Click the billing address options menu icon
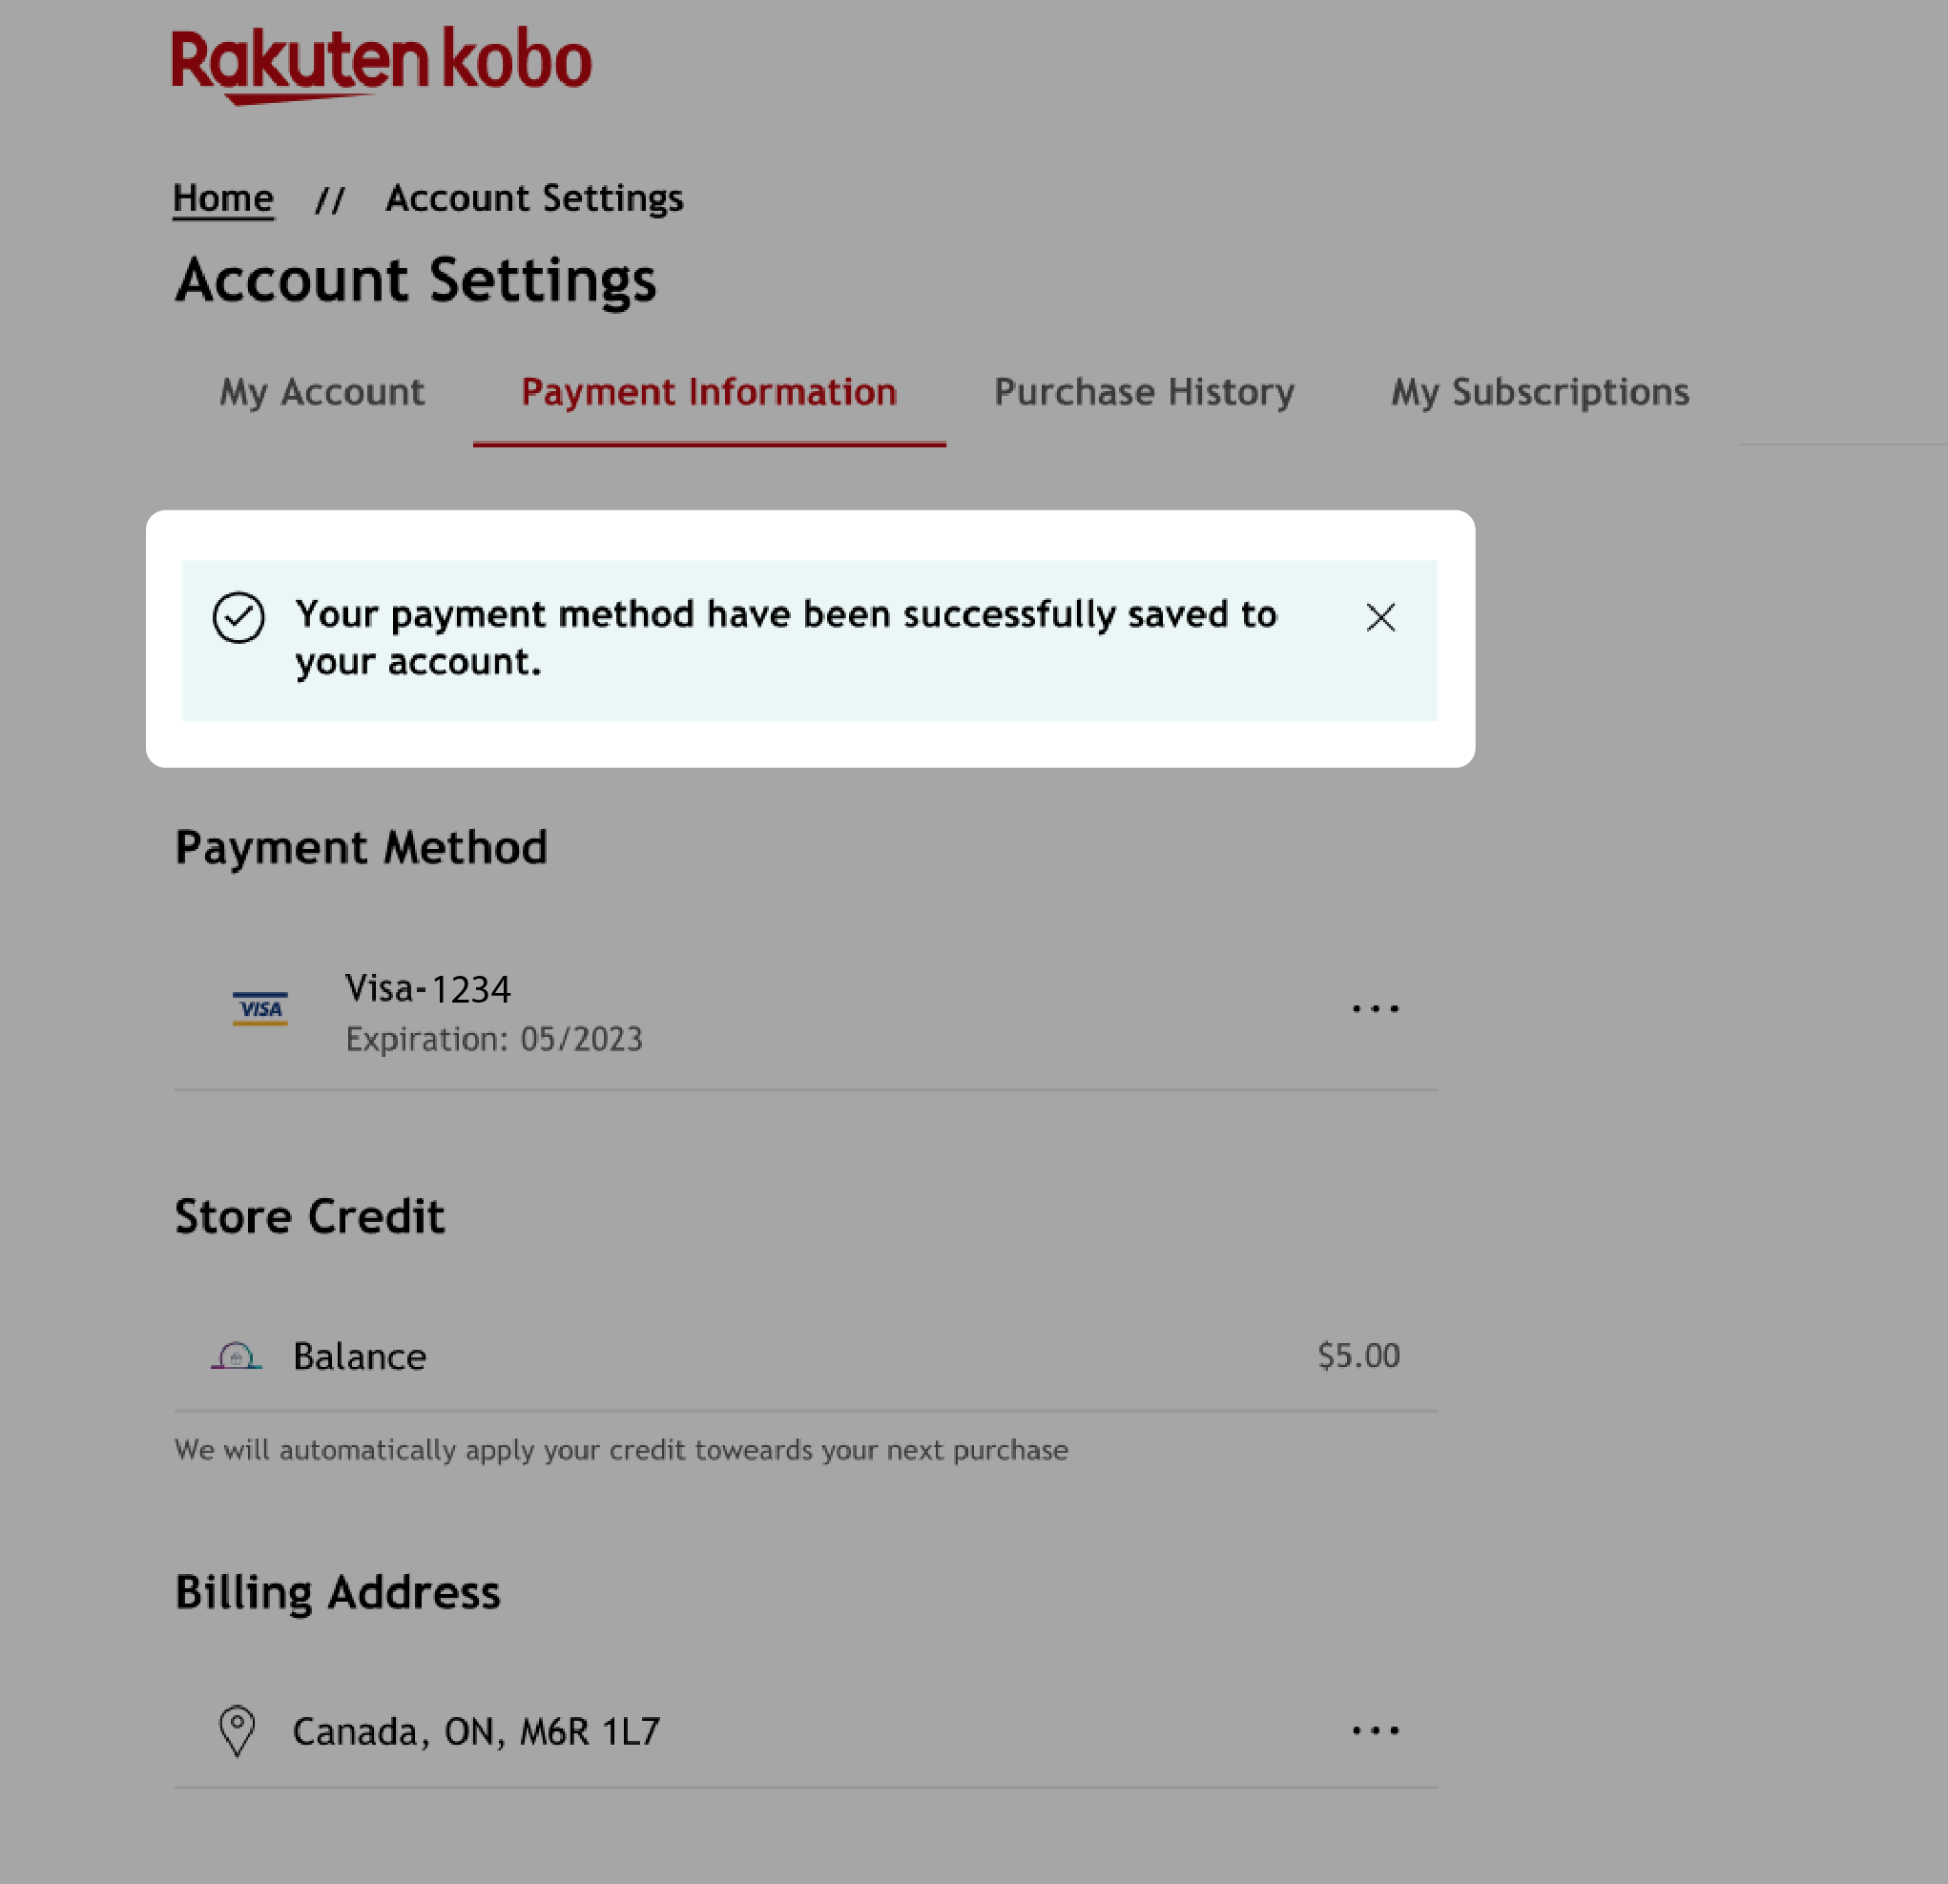Viewport: 1948px width, 1884px height. (1374, 1729)
